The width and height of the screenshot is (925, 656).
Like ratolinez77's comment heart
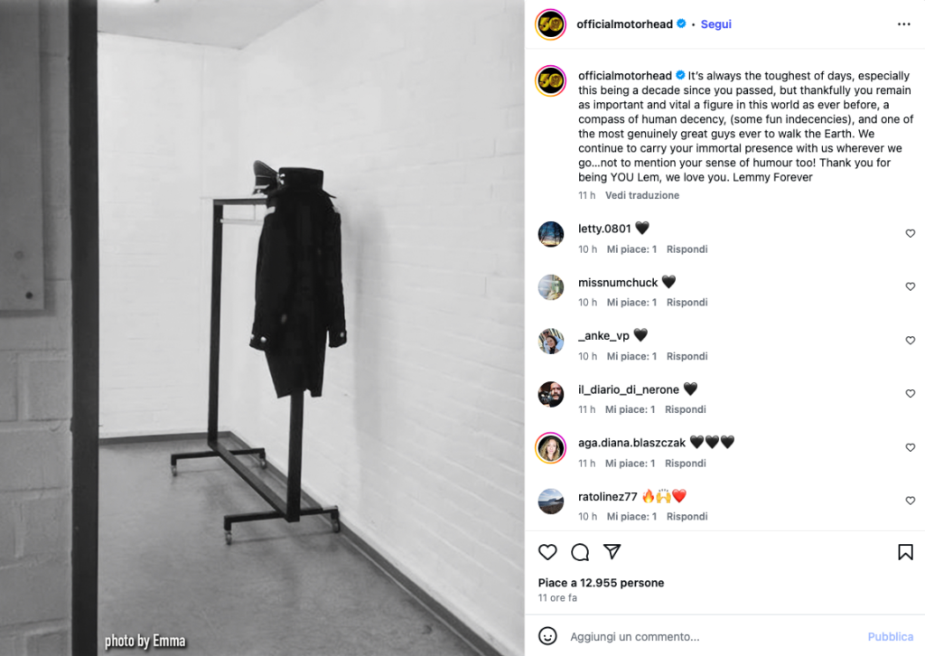tap(911, 501)
